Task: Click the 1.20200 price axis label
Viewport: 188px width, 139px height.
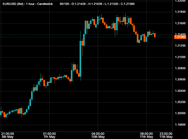Action: [180, 102]
